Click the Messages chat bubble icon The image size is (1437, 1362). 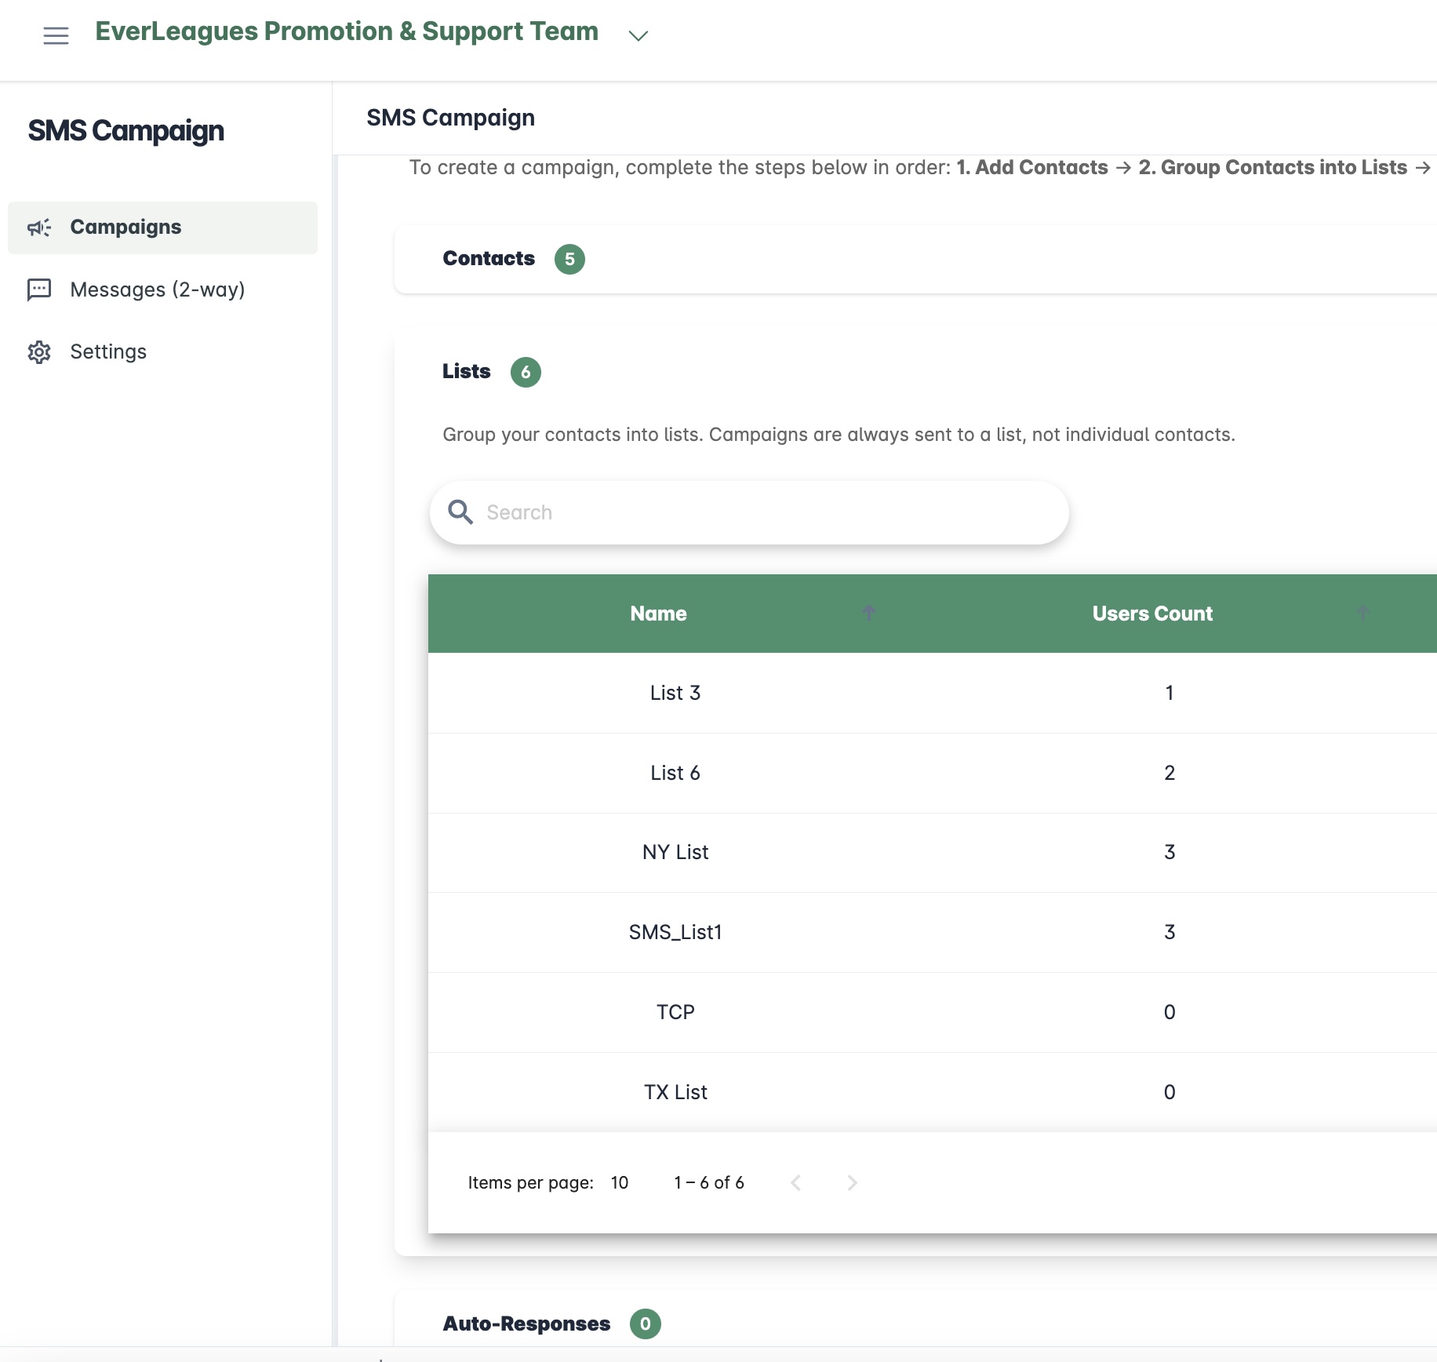tap(39, 290)
